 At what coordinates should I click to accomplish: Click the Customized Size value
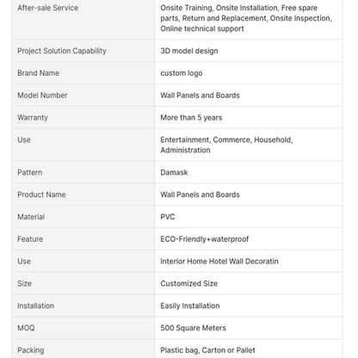188,283
